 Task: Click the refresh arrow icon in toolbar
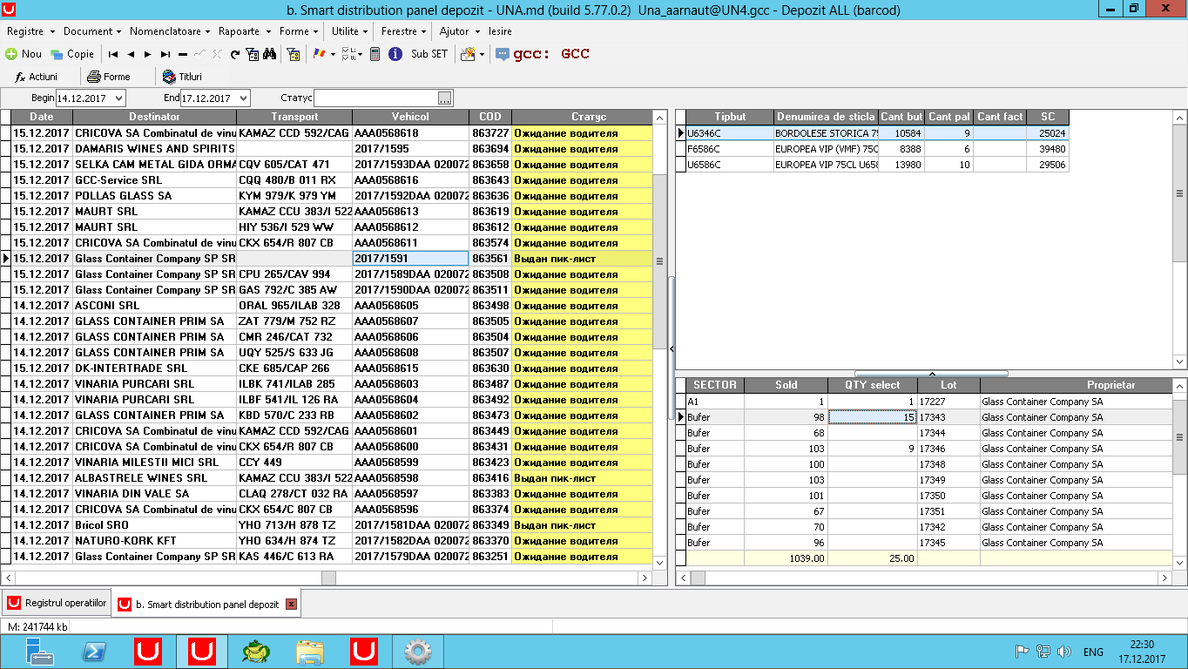tap(235, 54)
